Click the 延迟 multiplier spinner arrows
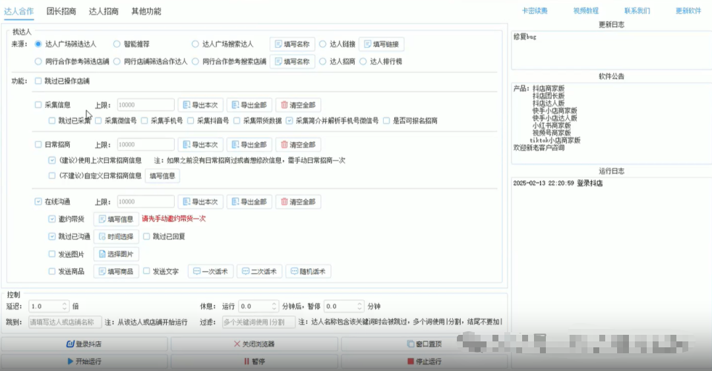Viewport: 712px width, 371px height. (x=65, y=307)
